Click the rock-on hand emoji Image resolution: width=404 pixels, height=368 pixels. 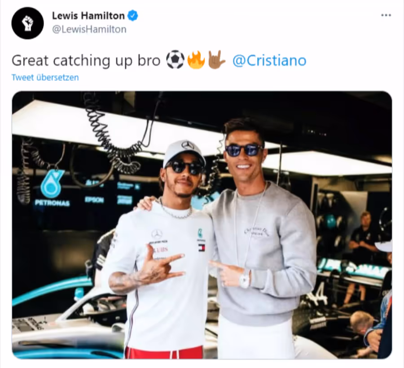pyautogui.click(x=216, y=60)
